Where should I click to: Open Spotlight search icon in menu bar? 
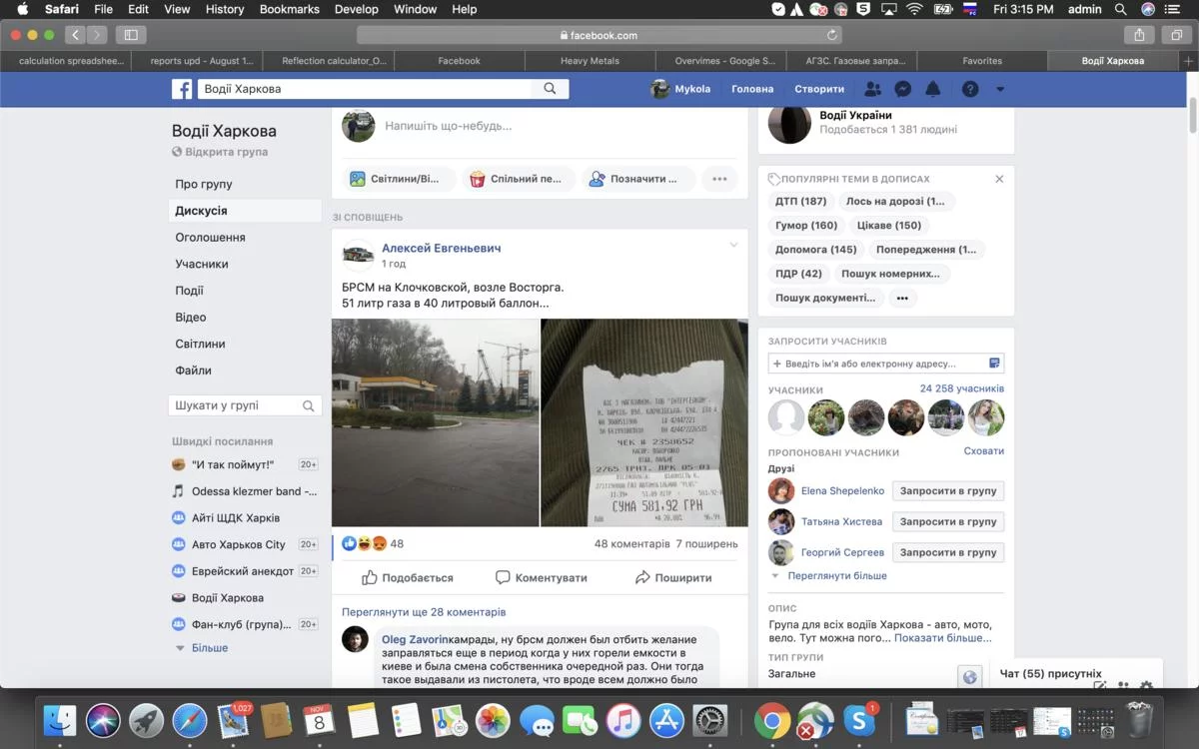(1121, 9)
